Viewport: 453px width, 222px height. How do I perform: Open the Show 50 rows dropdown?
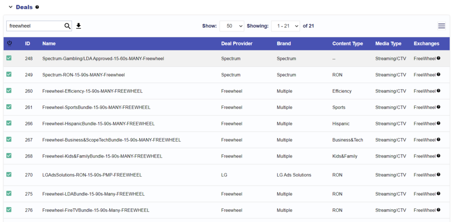232,26
